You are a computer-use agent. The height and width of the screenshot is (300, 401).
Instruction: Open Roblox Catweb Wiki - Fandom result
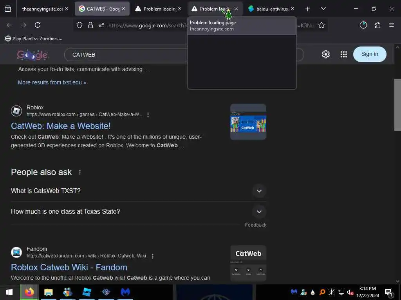(69, 267)
